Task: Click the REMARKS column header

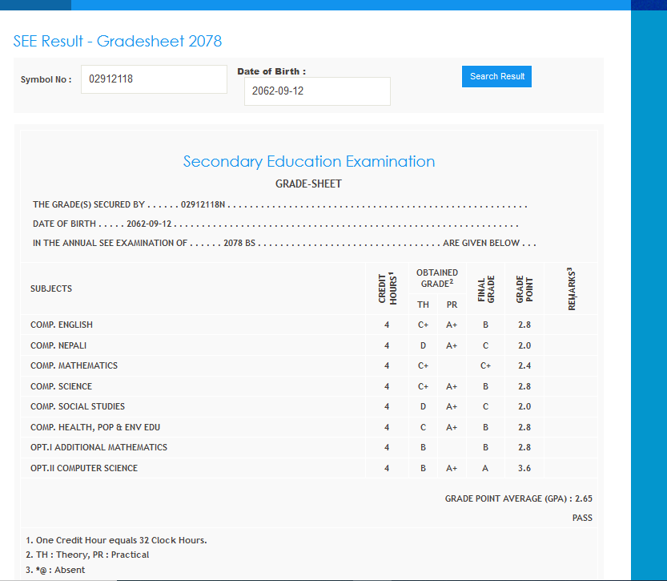Action: 571,288
